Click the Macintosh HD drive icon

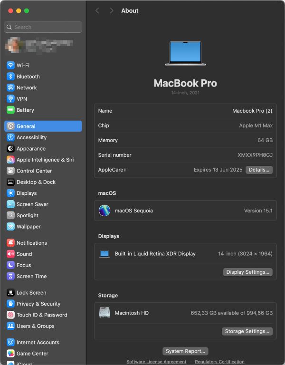click(104, 313)
